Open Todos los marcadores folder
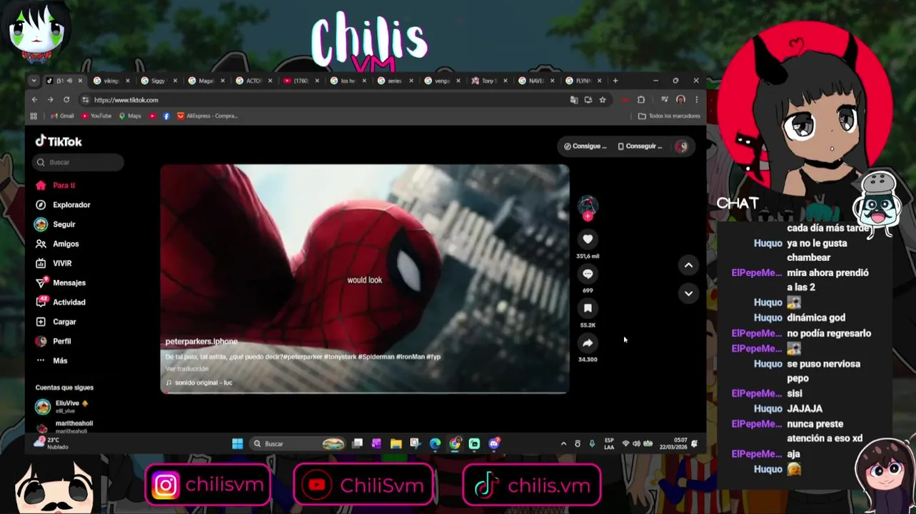This screenshot has width=916, height=514. tap(669, 116)
